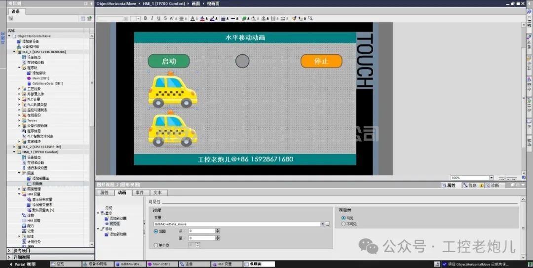Click the Main [OB1] block icon
This screenshot has width=533, height=268.
tap(29, 78)
